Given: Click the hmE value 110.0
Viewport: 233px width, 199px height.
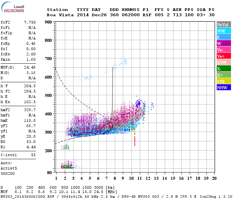Looking at the screenshot, I should pos(30,120).
